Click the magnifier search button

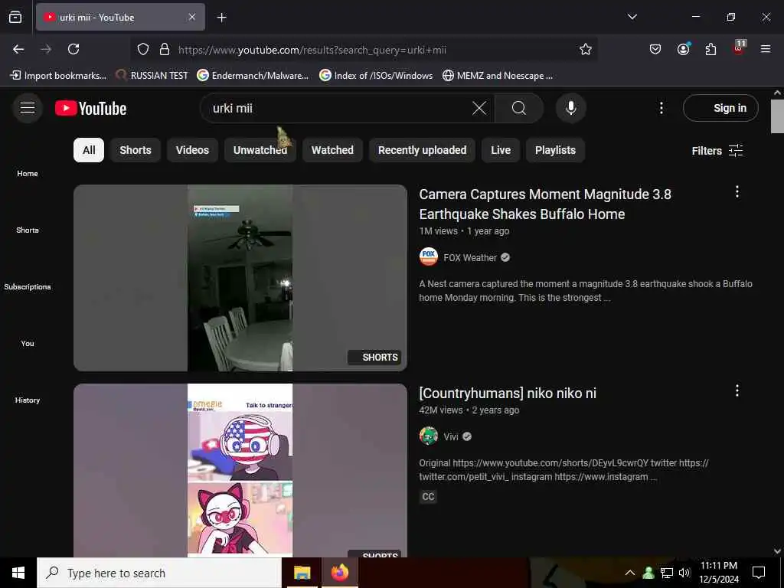coord(519,108)
